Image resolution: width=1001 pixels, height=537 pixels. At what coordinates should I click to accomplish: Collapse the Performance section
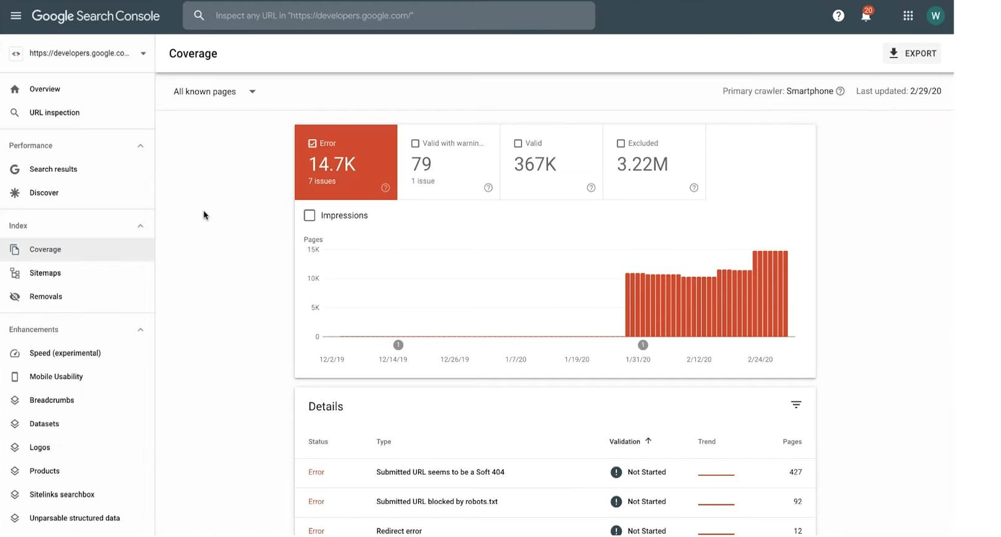point(140,146)
